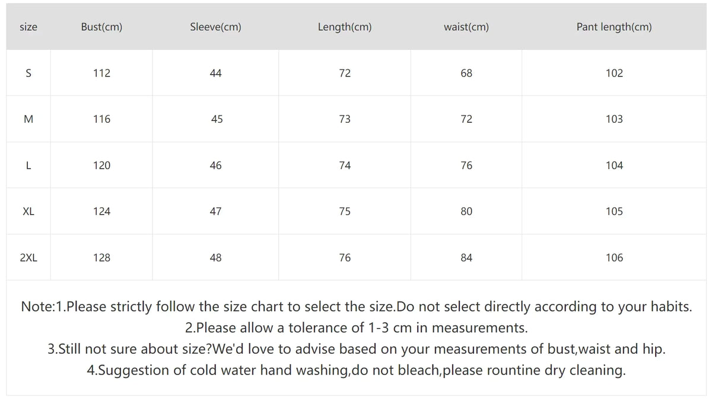Select pant length 106 for 2XL

tap(614, 258)
